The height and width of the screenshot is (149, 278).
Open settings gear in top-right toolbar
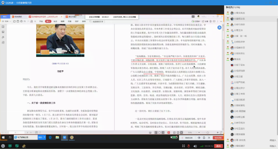(x=211, y=21)
